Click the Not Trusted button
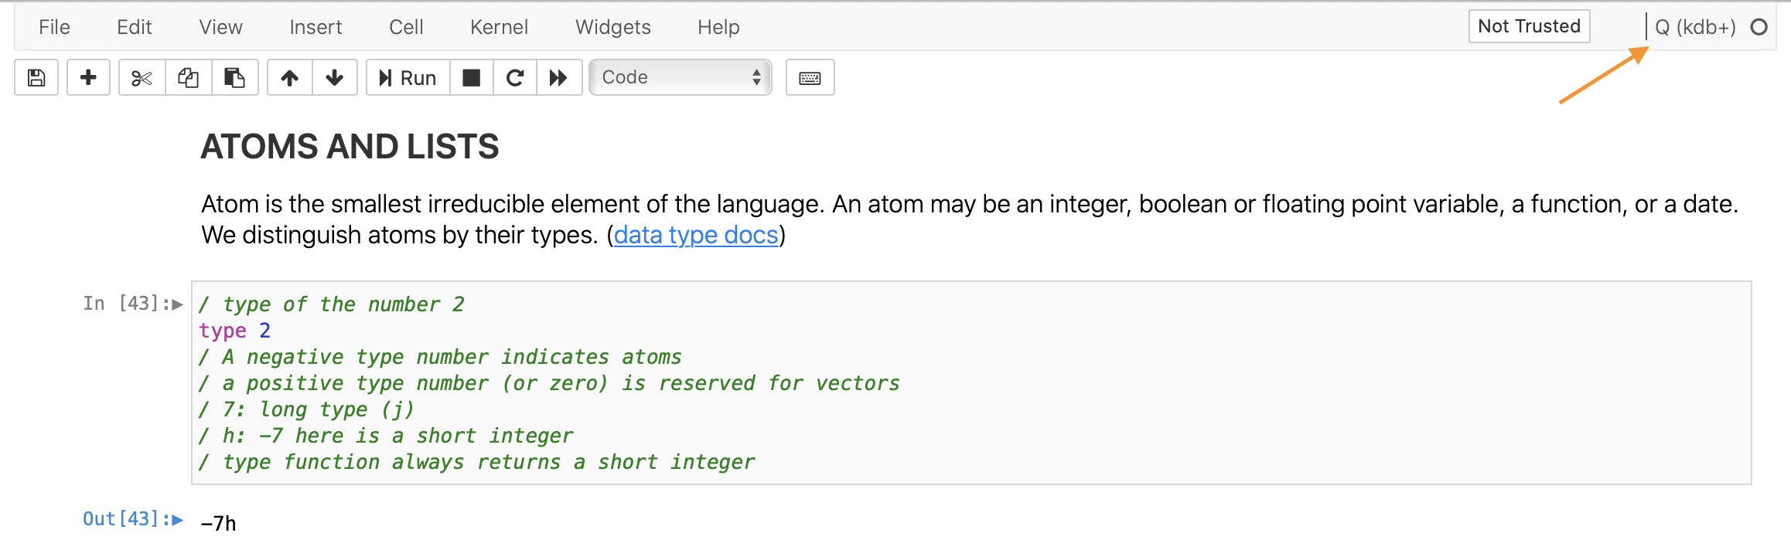The width and height of the screenshot is (1791, 550). click(1528, 26)
